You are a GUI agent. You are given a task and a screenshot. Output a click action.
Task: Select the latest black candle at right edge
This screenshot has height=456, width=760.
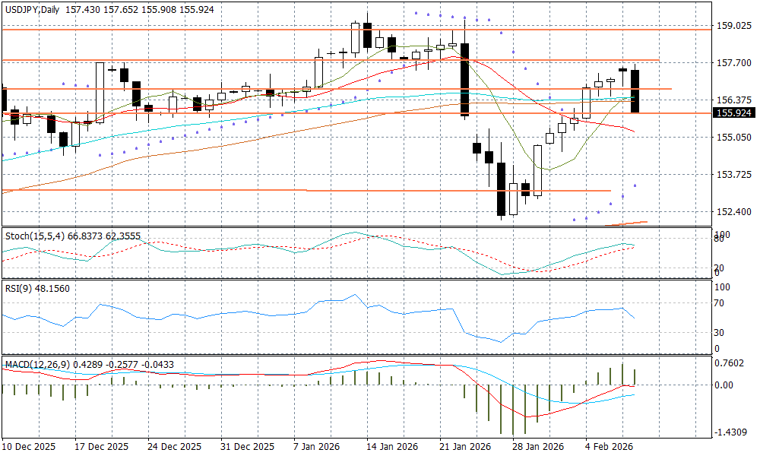point(635,91)
